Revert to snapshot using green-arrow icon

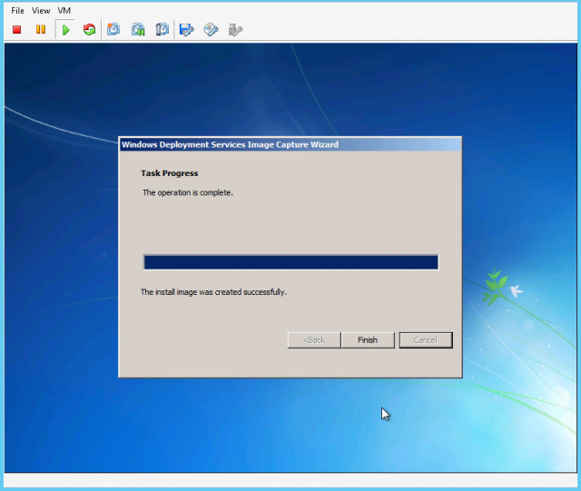pyautogui.click(x=138, y=30)
